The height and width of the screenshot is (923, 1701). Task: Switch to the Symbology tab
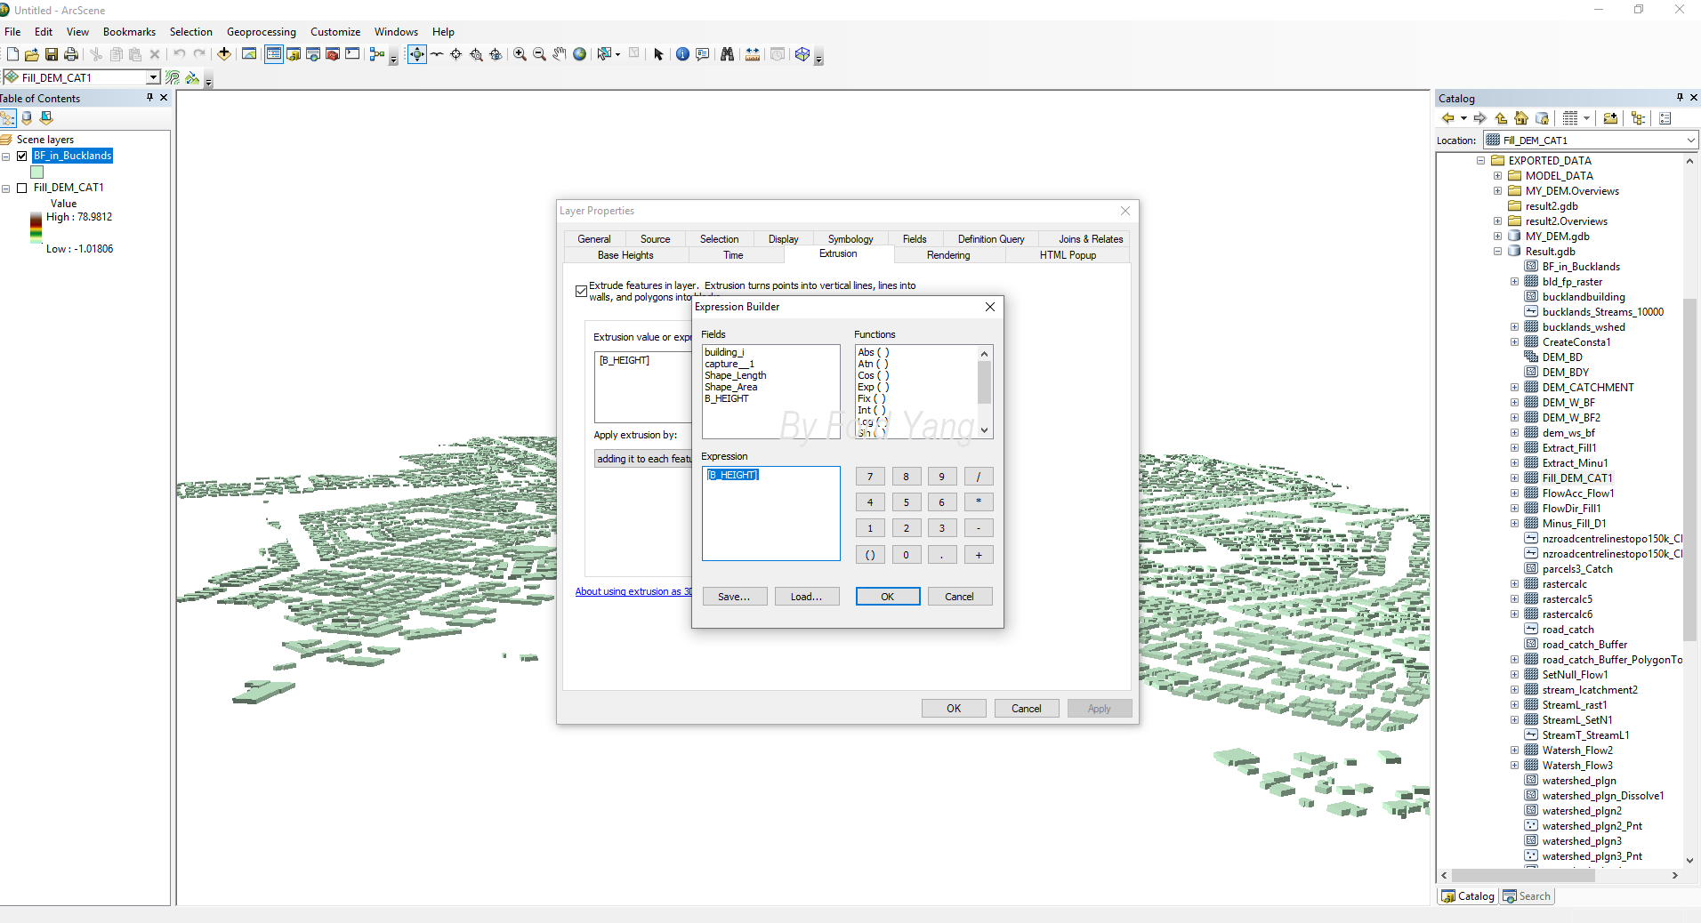coord(850,239)
